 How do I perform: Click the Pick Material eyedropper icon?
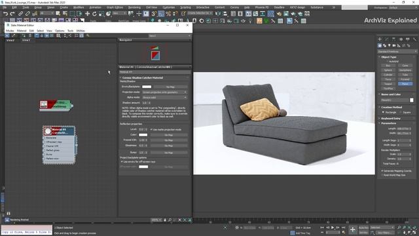tap(13, 35)
